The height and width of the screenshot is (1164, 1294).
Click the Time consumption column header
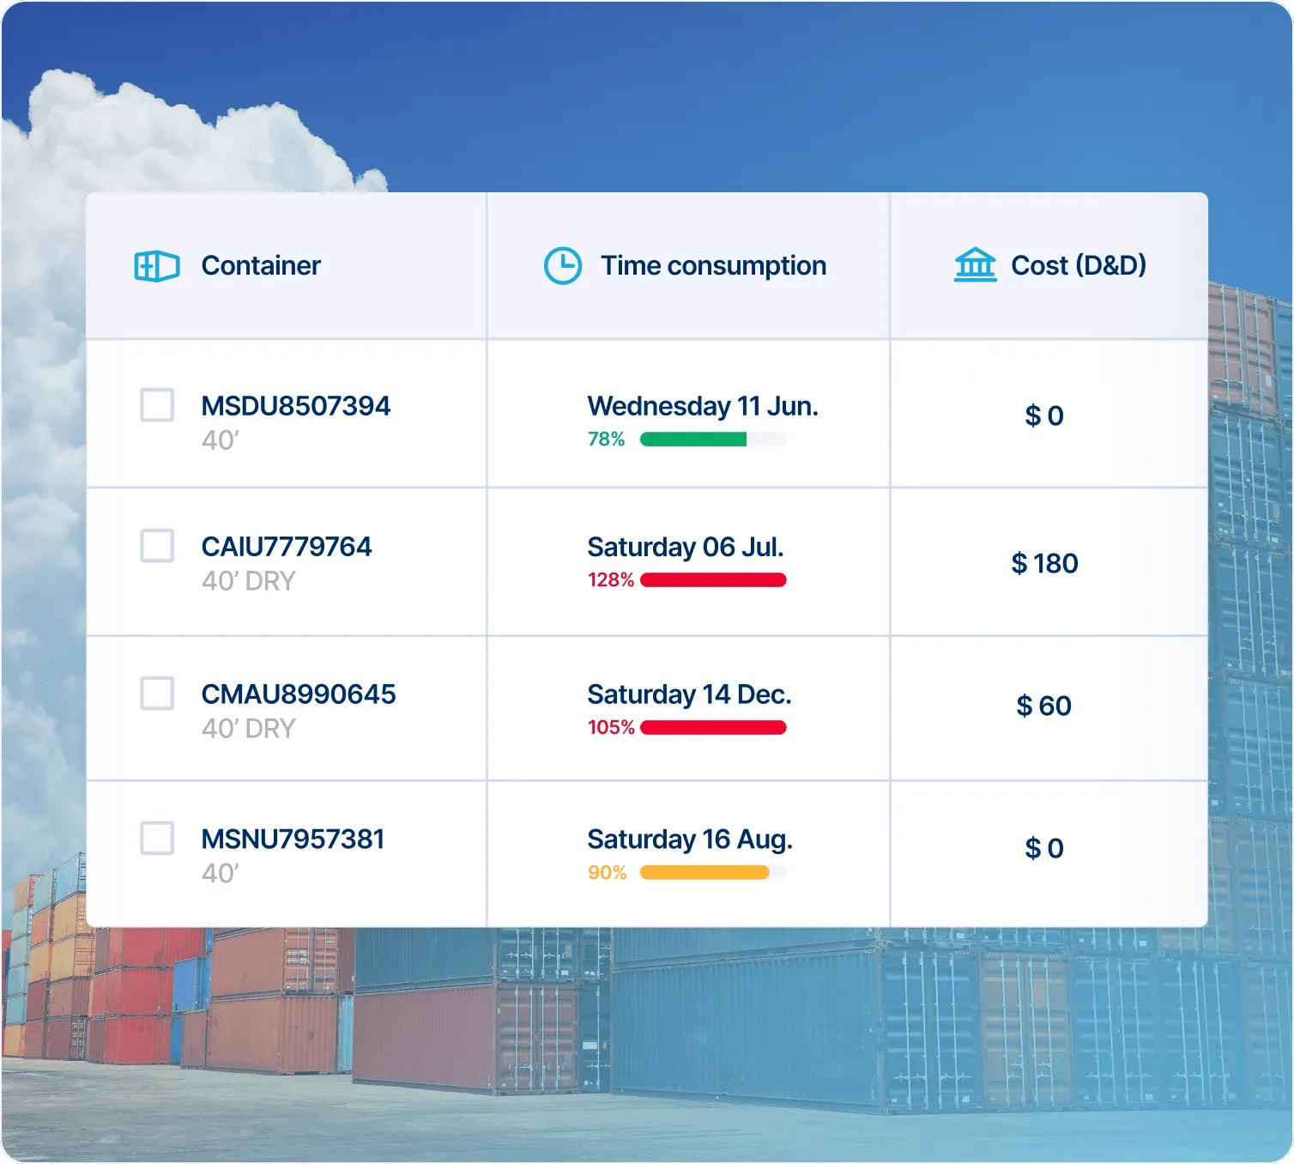(x=713, y=266)
